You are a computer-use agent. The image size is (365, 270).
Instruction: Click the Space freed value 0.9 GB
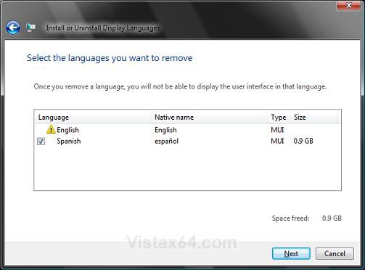[x=332, y=218]
